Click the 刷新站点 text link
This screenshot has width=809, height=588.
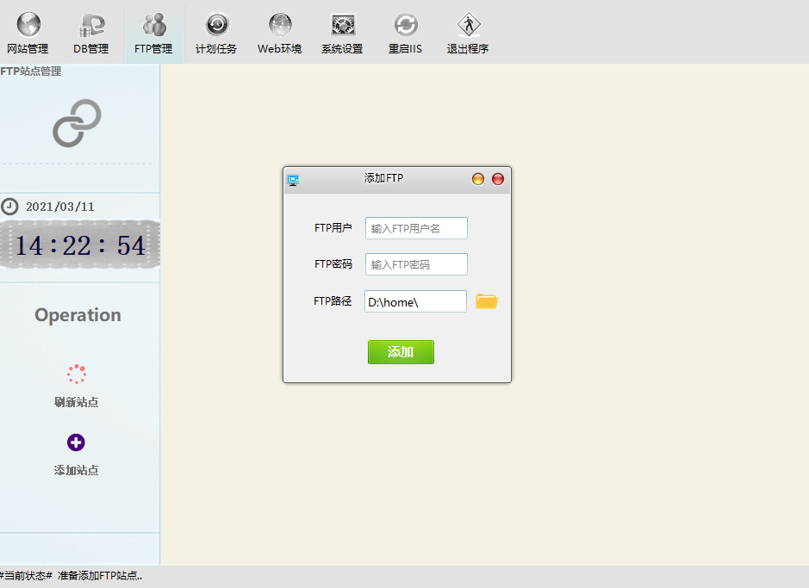tap(77, 402)
